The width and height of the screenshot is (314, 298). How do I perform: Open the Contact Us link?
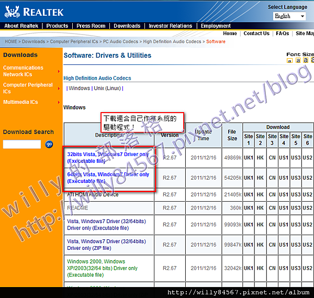[256, 34]
